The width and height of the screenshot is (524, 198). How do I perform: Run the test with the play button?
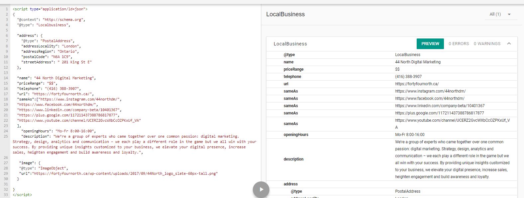[x=261, y=189]
